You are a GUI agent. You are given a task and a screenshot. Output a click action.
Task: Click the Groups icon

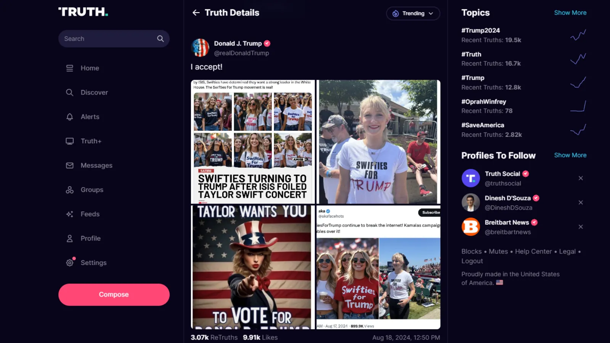coord(69,190)
